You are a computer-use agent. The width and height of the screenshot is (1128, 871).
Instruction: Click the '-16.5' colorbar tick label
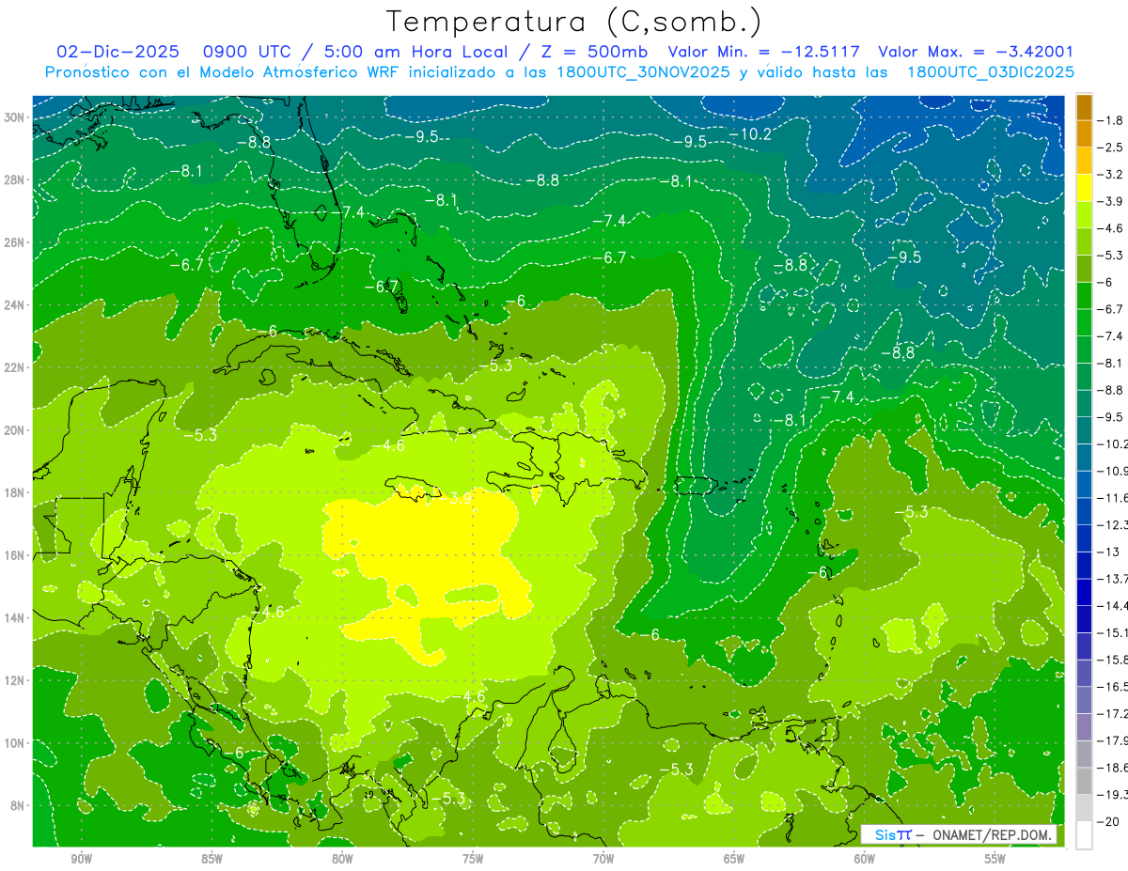pos(1111,686)
